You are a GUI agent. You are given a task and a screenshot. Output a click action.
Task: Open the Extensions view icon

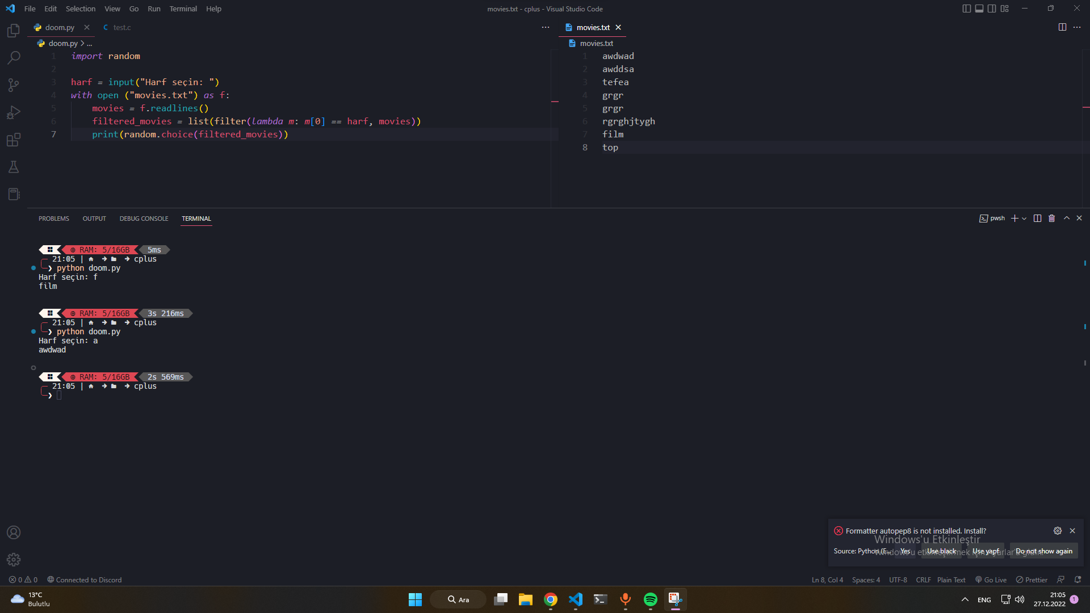click(14, 140)
